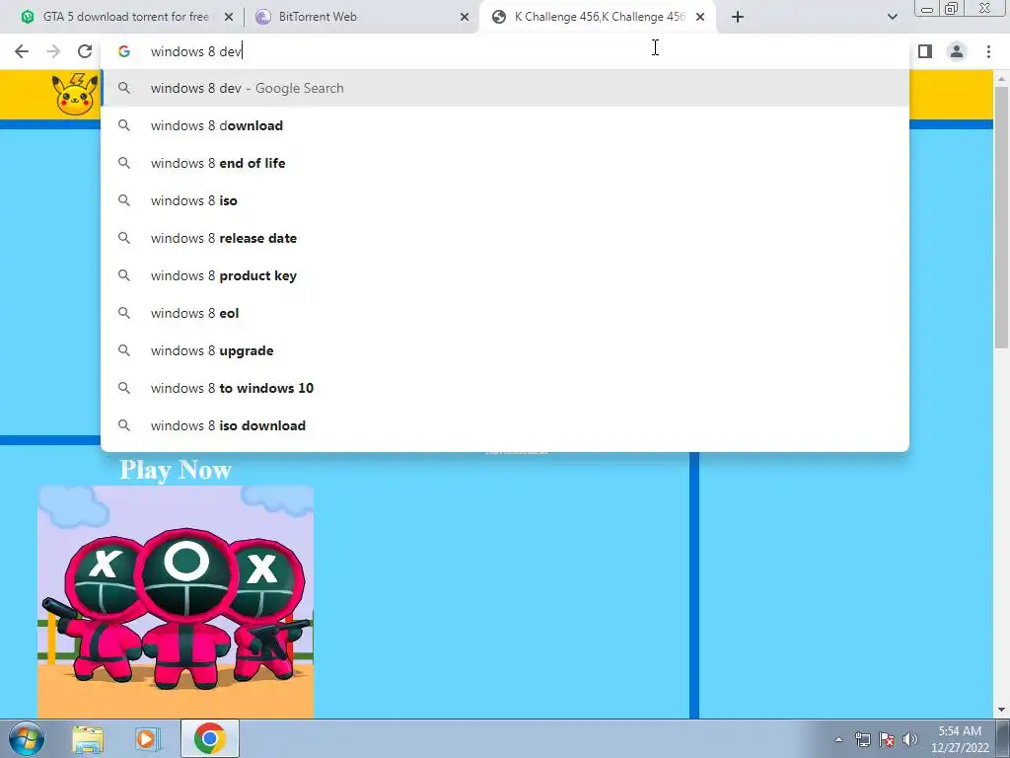Viewport: 1010px width, 758px height.
Task: Close the BitTorrent Web tab
Action: tap(465, 17)
